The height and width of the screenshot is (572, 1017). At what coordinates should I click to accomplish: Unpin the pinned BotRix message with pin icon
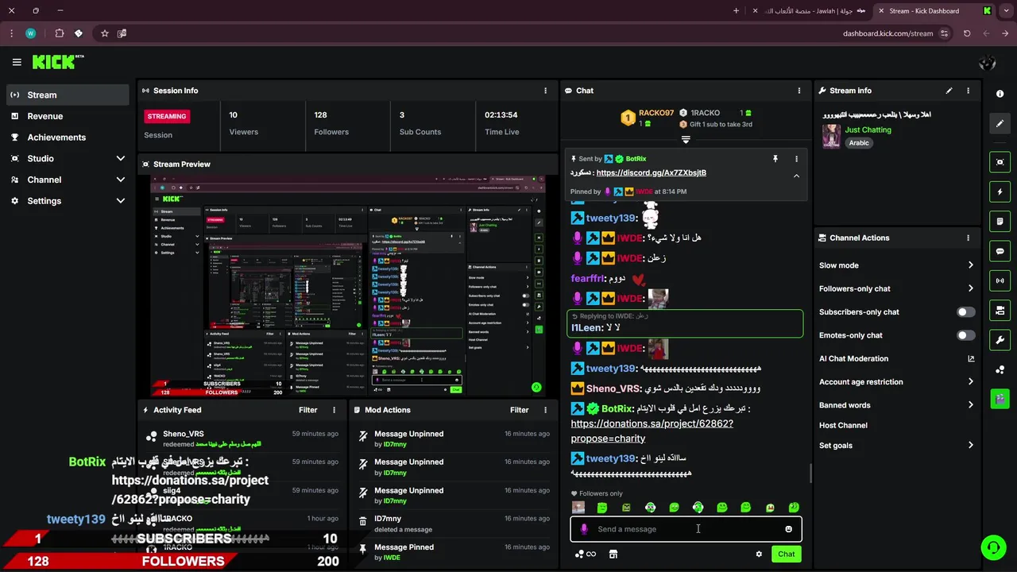775,159
